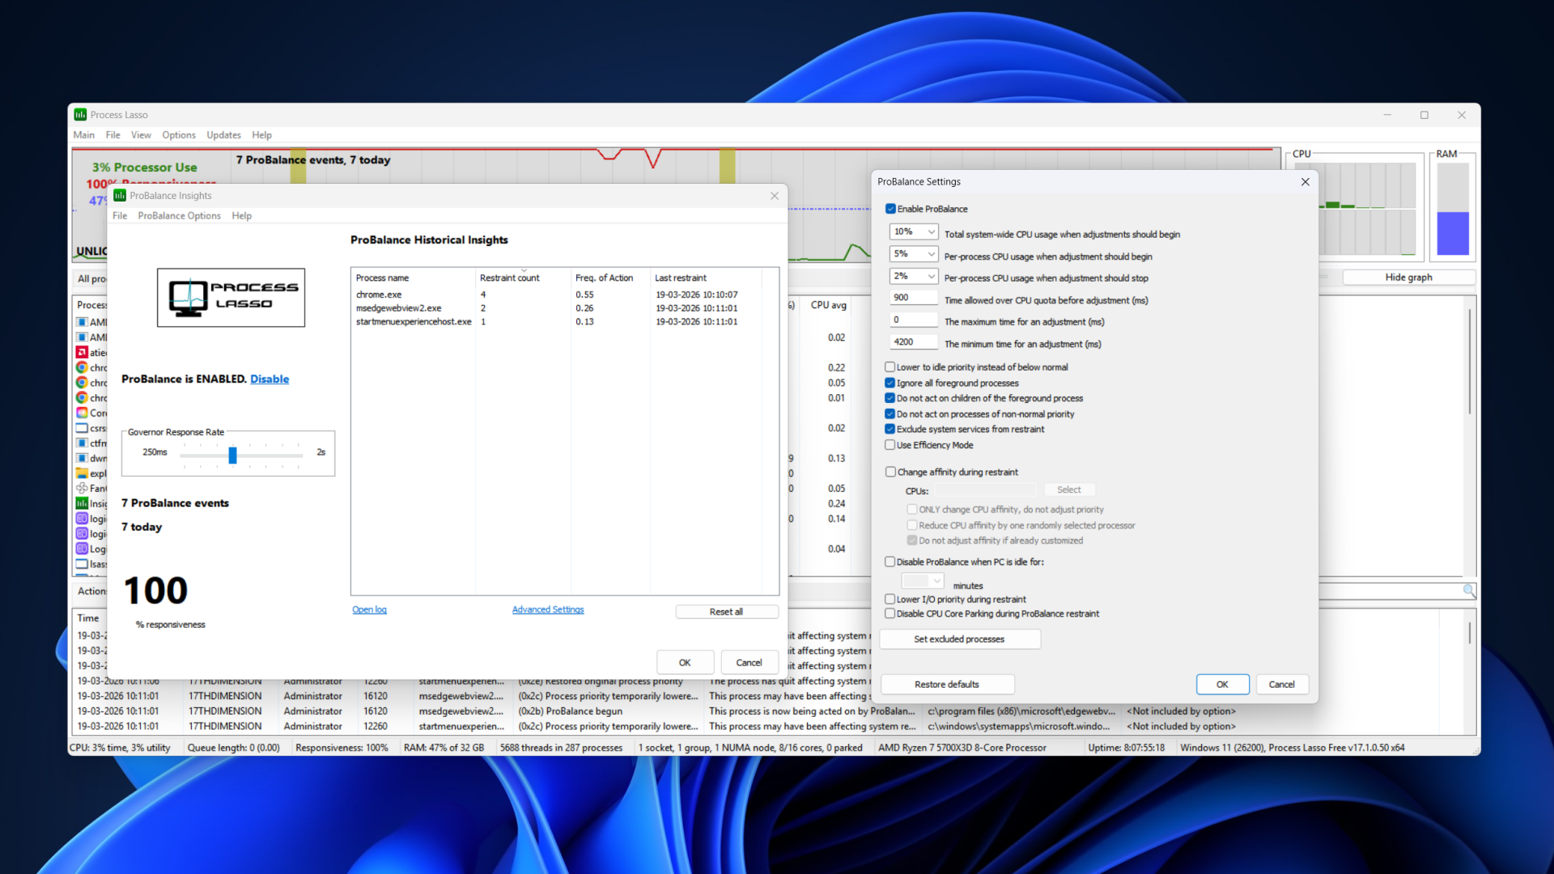Click the magnifier search icon in main window
This screenshot has width=1554, height=874.
point(1469,592)
